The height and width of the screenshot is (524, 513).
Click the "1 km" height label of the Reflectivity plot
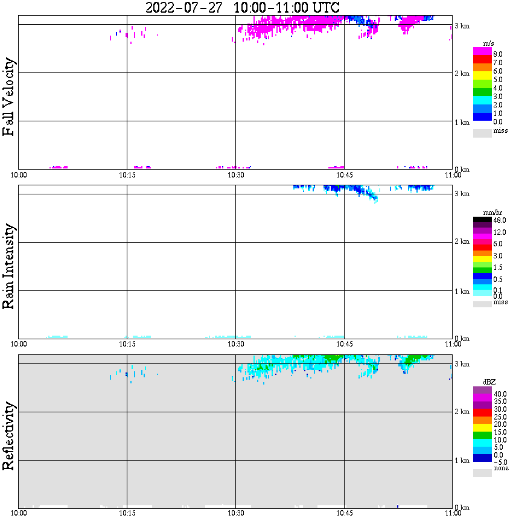pyautogui.click(x=462, y=461)
